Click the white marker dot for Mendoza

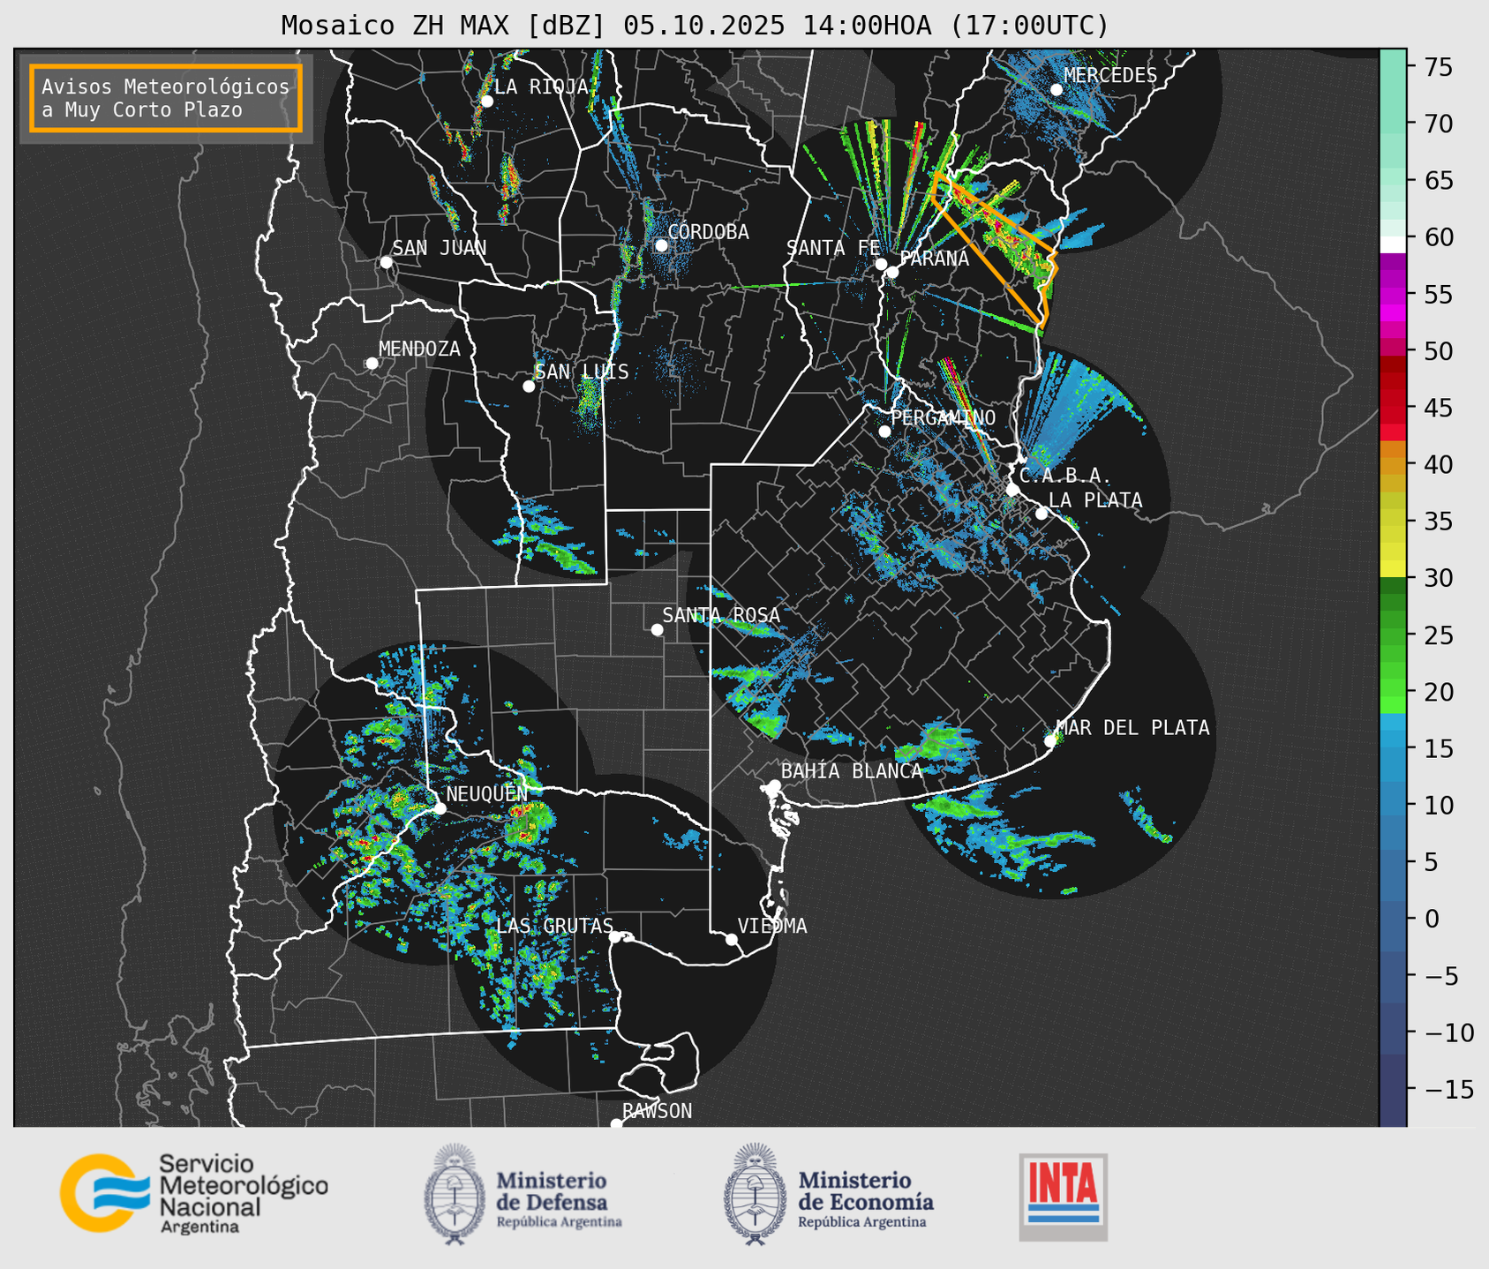372,364
